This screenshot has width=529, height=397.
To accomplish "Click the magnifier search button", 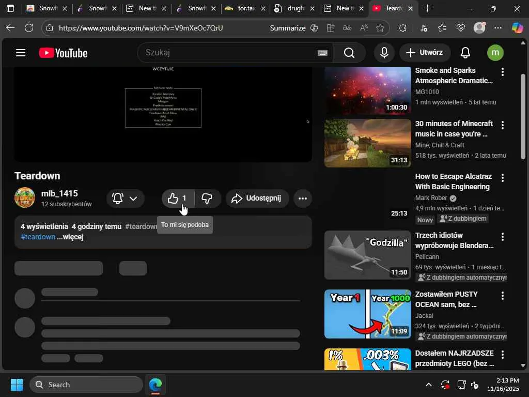I will click(349, 53).
